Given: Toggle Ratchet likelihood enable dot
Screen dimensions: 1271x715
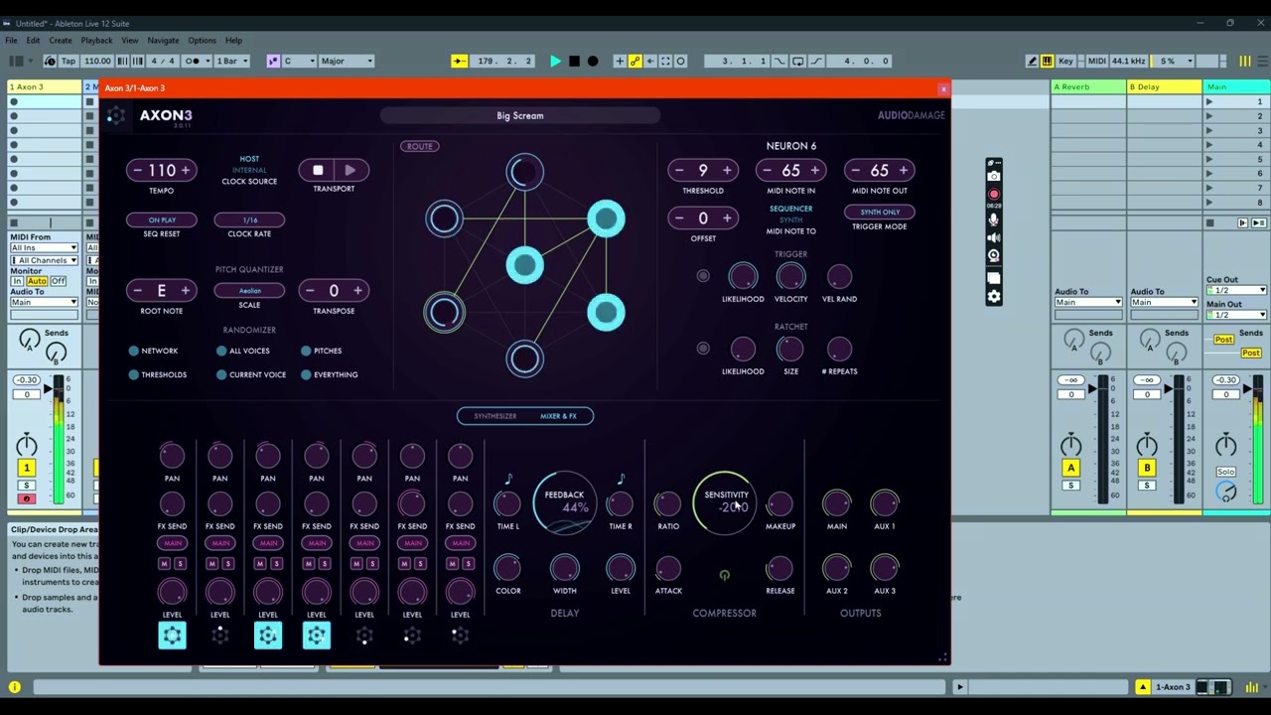Looking at the screenshot, I should 703,349.
